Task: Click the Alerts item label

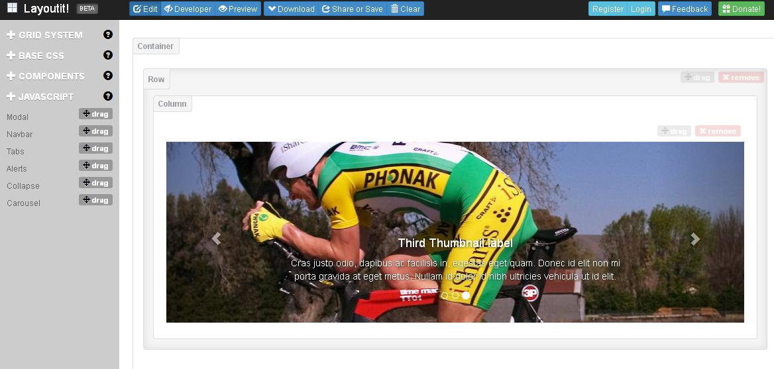Action: coord(17,169)
